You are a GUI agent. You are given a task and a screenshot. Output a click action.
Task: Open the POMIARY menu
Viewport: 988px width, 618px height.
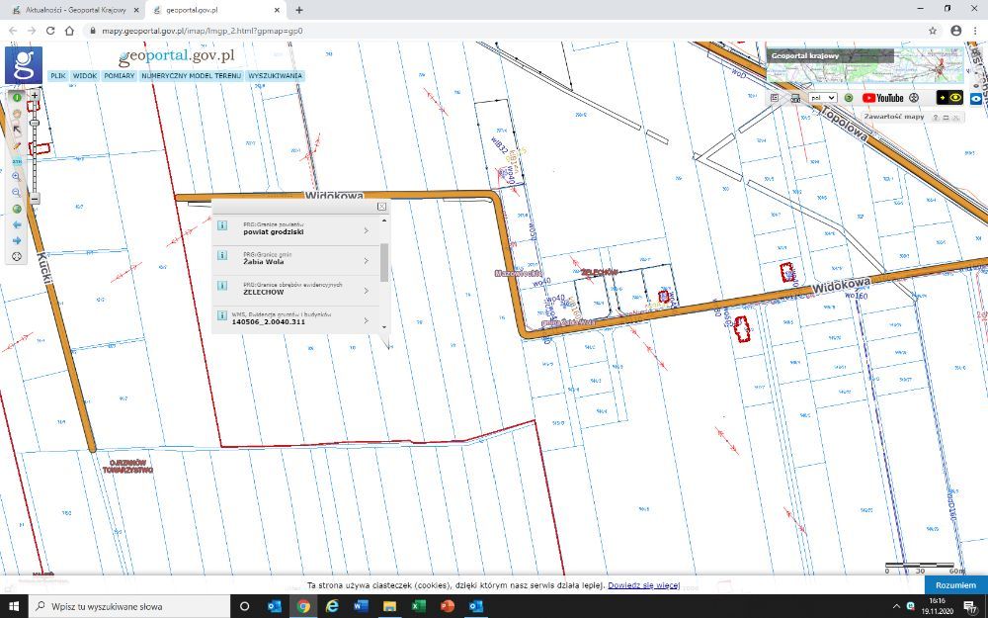point(120,75)
